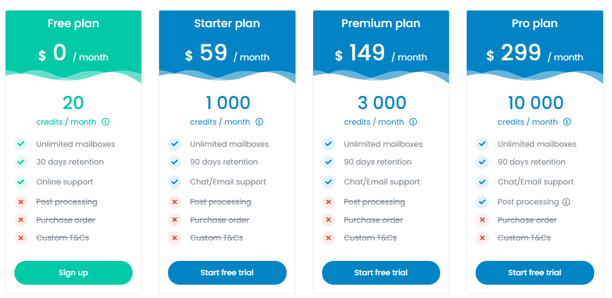Click the Premium plan credits info icon

[413, 122]
